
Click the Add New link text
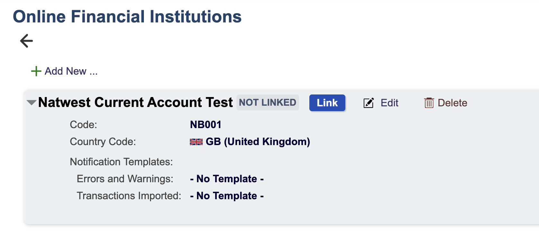tap(71, 71)
